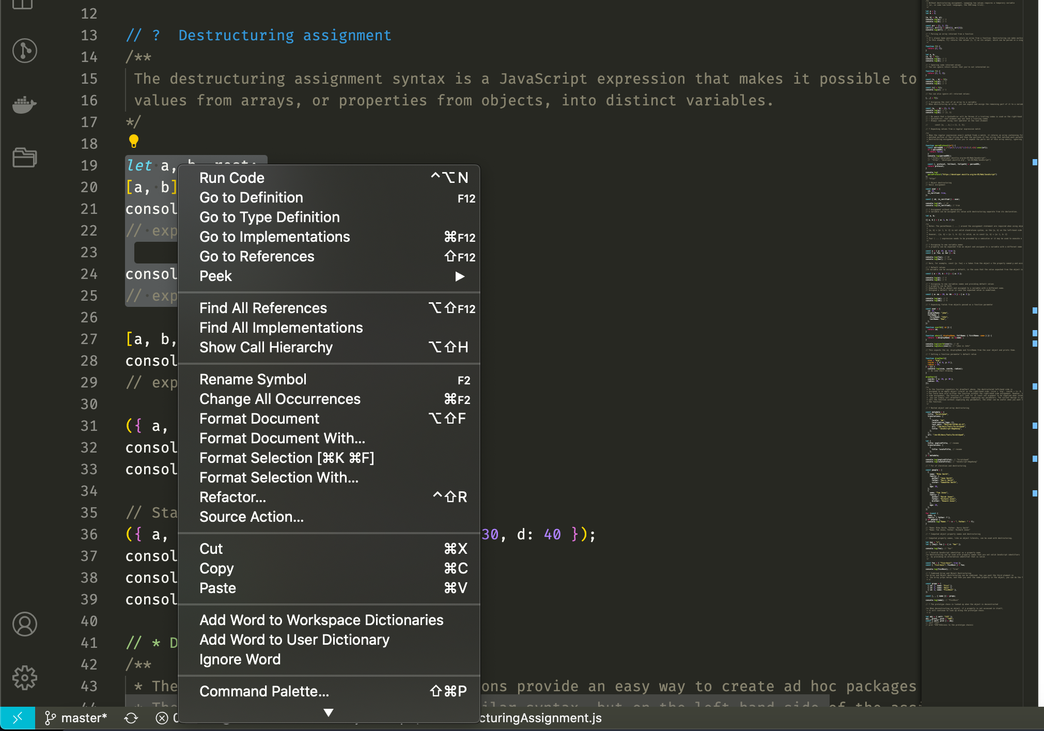Select Copy in the context menu
The image size is (1044, 731).
click(x=216, y=569)
